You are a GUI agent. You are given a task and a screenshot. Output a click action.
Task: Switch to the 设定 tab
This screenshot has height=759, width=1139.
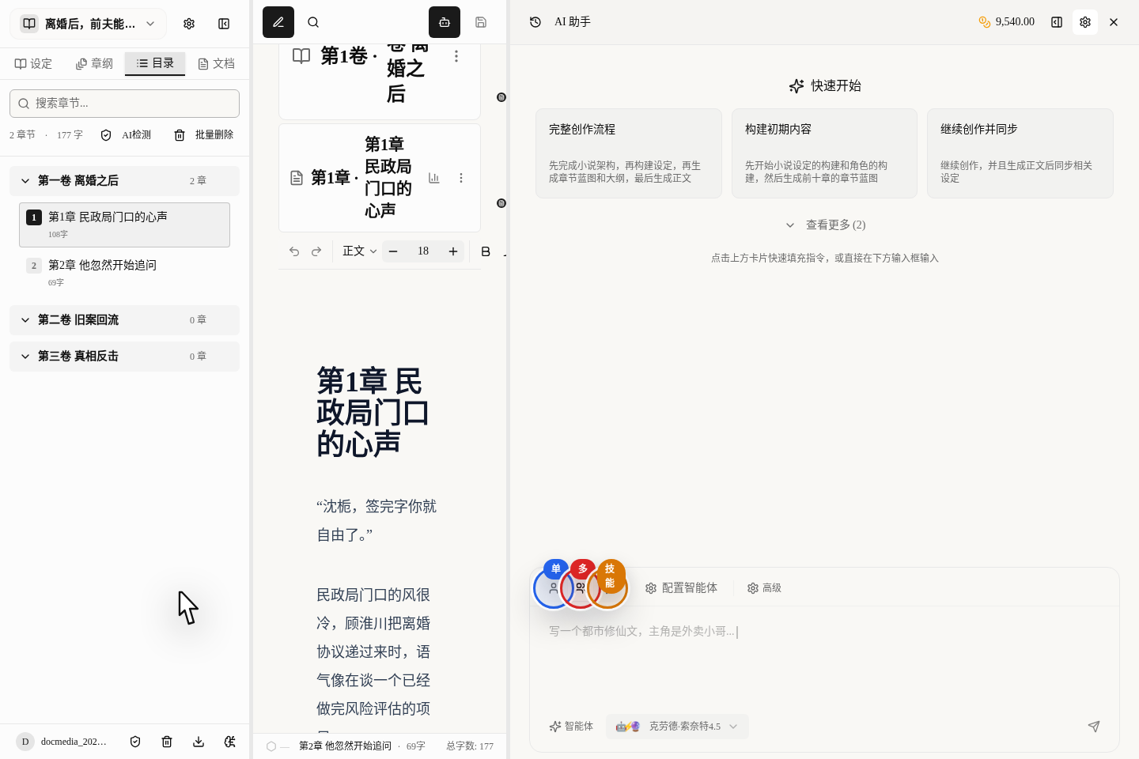click(33, 63)
